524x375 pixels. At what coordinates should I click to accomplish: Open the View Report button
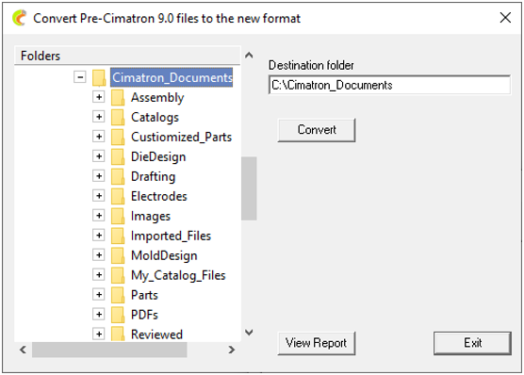click(x=317, y=343)
